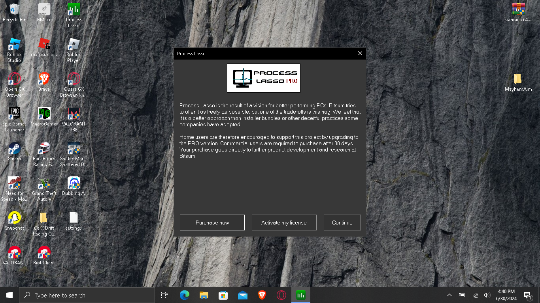This screenshot has height=303, width=540.
Task: Select the VALORANT desktop shortcut
Action: click(x=15, y=256)
